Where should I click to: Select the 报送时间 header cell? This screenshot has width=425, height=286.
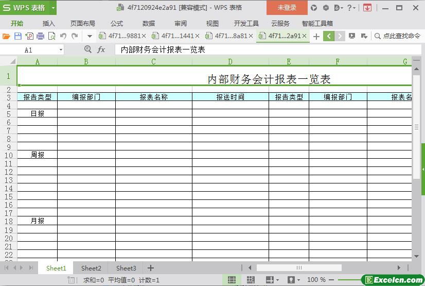230,97
